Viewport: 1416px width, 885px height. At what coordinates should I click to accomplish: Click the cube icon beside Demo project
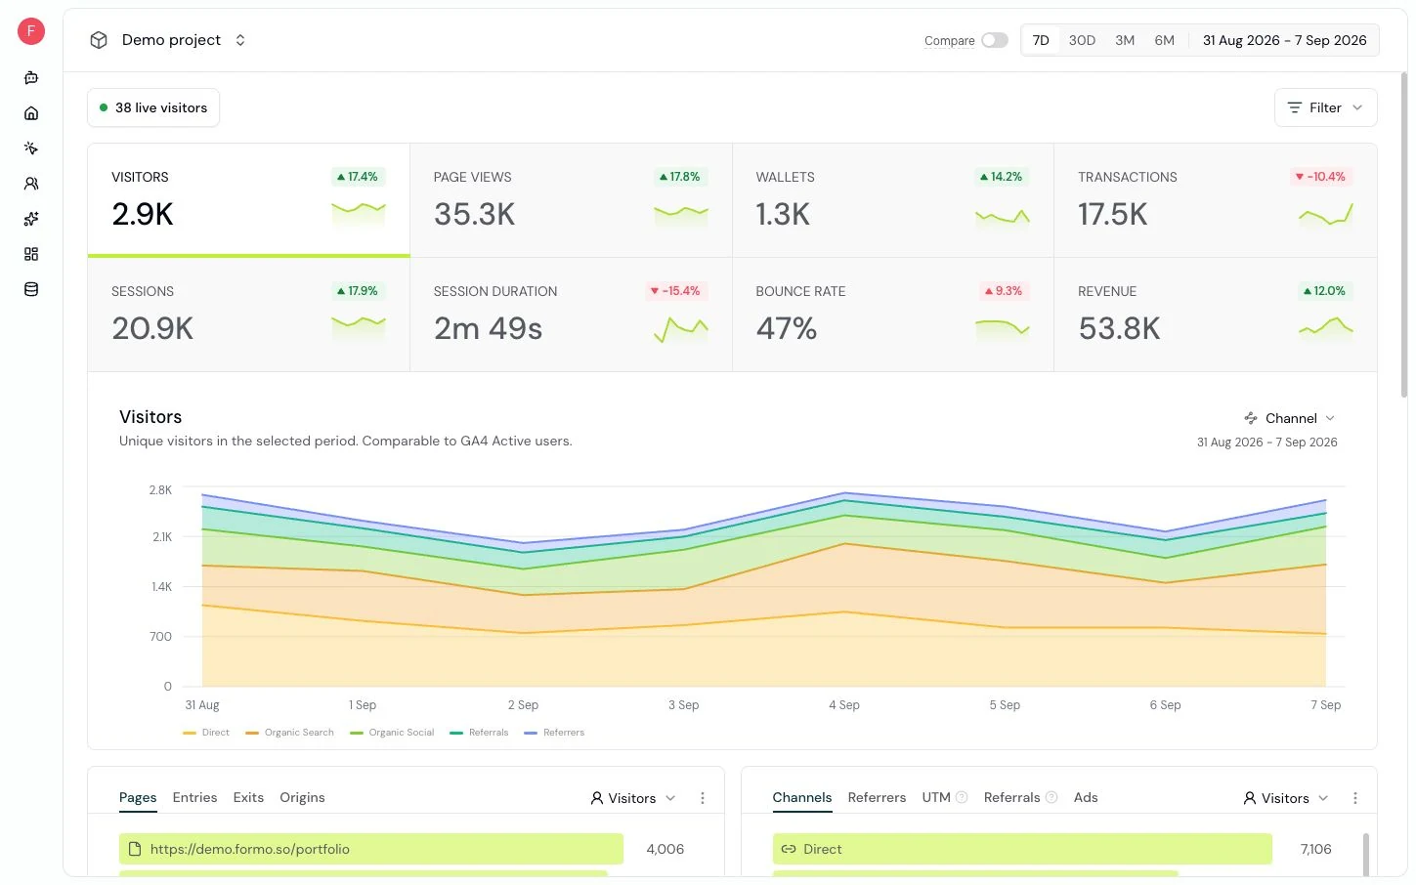(x=99, y=40)
